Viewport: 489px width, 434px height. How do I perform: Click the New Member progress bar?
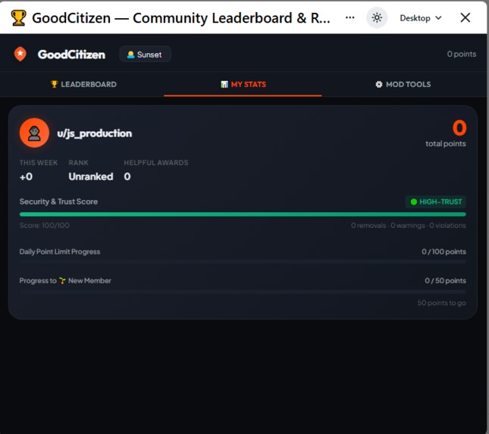coord(243,292)
